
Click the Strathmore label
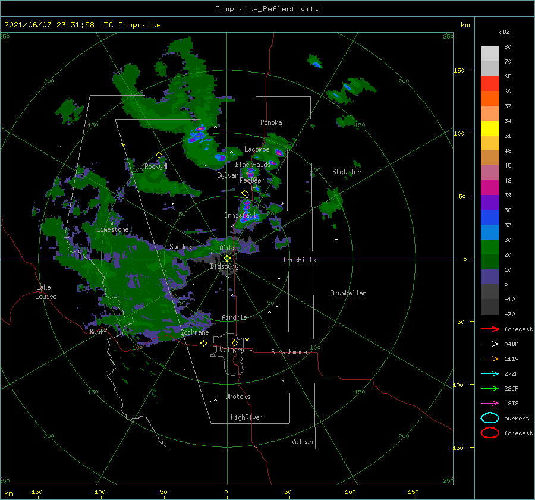click(x=289, y=352)
